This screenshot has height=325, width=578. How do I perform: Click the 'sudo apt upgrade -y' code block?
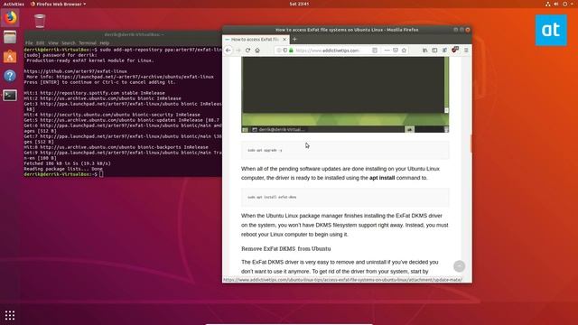[345, 151]
